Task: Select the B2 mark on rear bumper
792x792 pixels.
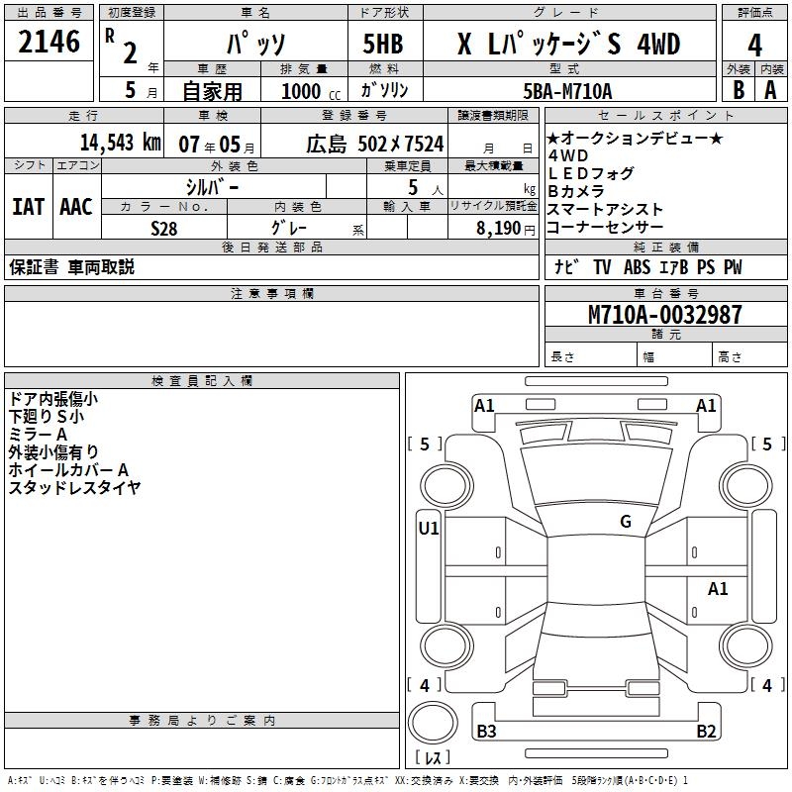Action: [x=706, y=731]
